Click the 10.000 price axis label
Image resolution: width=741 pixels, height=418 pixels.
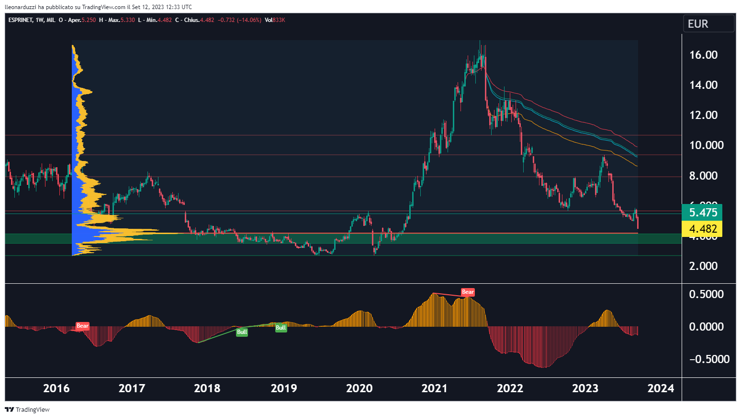[x=706, y=145]
